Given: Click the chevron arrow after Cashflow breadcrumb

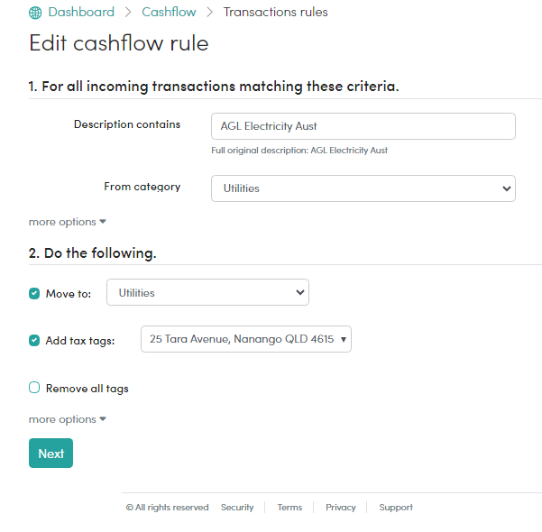Looking at the screenshot, I should 209,13.
